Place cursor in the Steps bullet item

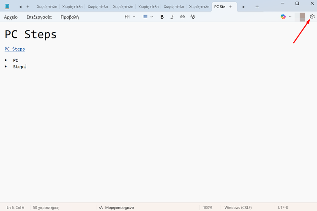pos(19,67)
